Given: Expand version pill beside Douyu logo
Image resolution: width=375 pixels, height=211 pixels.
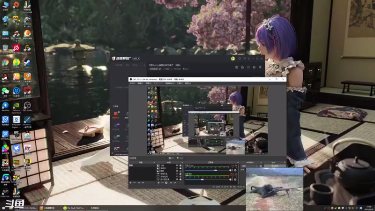Looking at the screenshot, I should [x=136, y=59].
